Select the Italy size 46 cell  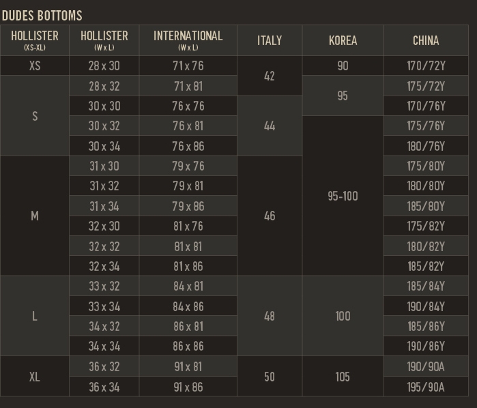click(x=270, y=216)
